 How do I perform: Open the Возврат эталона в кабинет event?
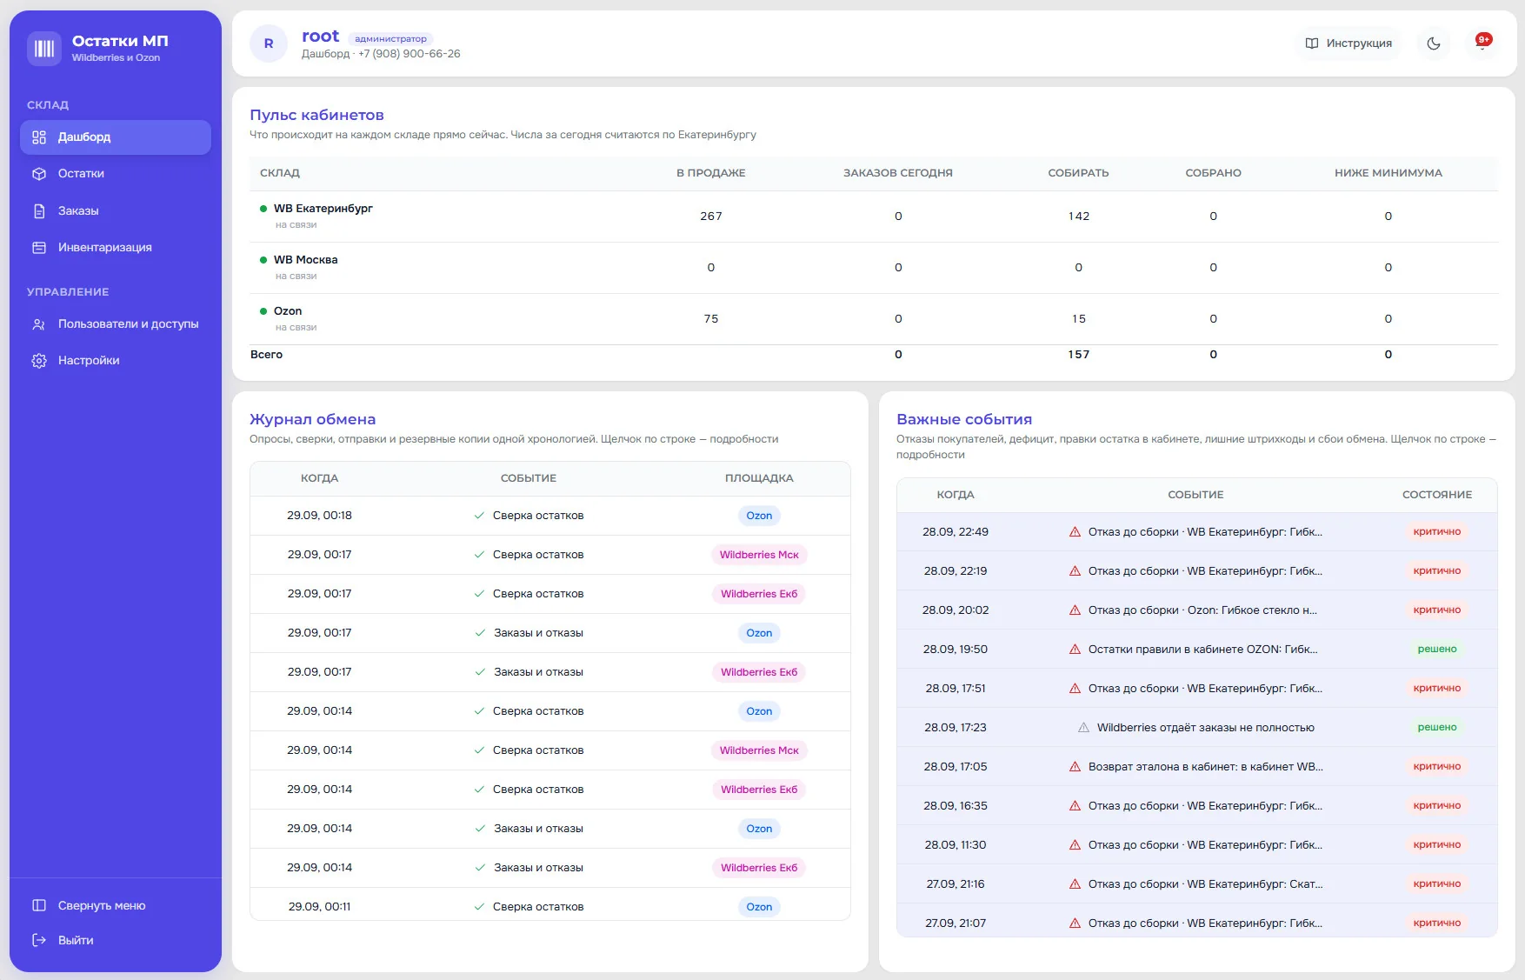[x=1197, y=767]
